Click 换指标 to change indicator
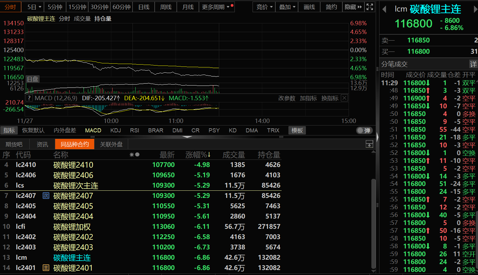 point(330,98)
